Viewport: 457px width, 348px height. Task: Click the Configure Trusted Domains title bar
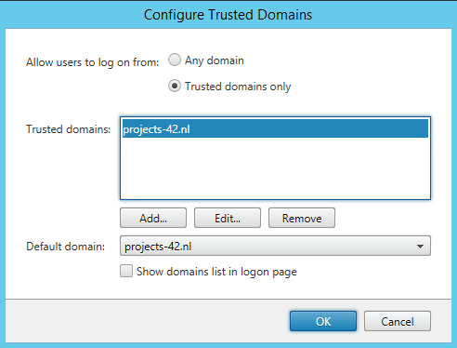(228, 15)
